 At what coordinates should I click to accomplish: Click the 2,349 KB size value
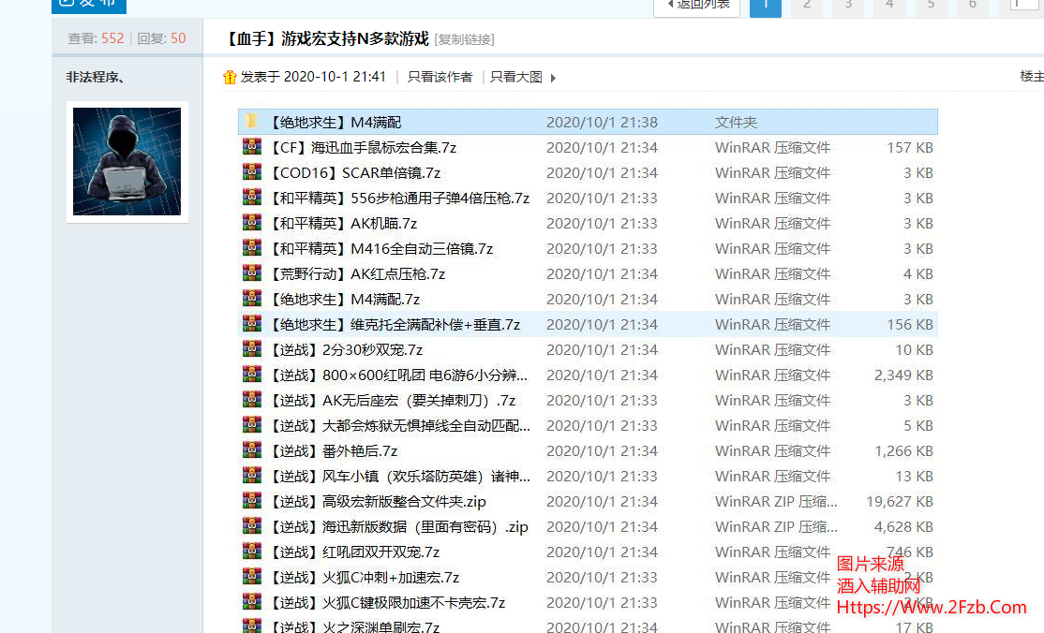click(x=903, y=375)
